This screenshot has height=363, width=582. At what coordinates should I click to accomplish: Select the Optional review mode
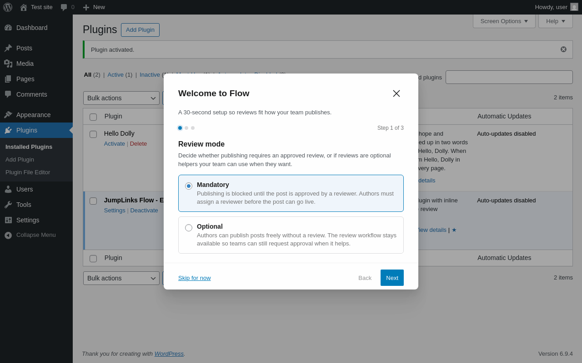[x=189, y=228]
